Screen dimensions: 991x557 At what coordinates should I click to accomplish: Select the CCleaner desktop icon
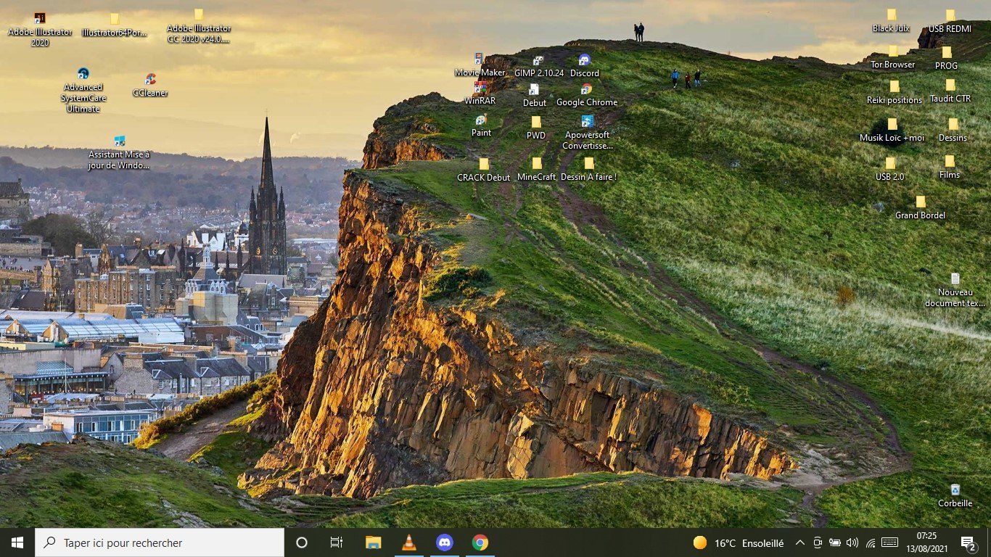coord(150,80)
